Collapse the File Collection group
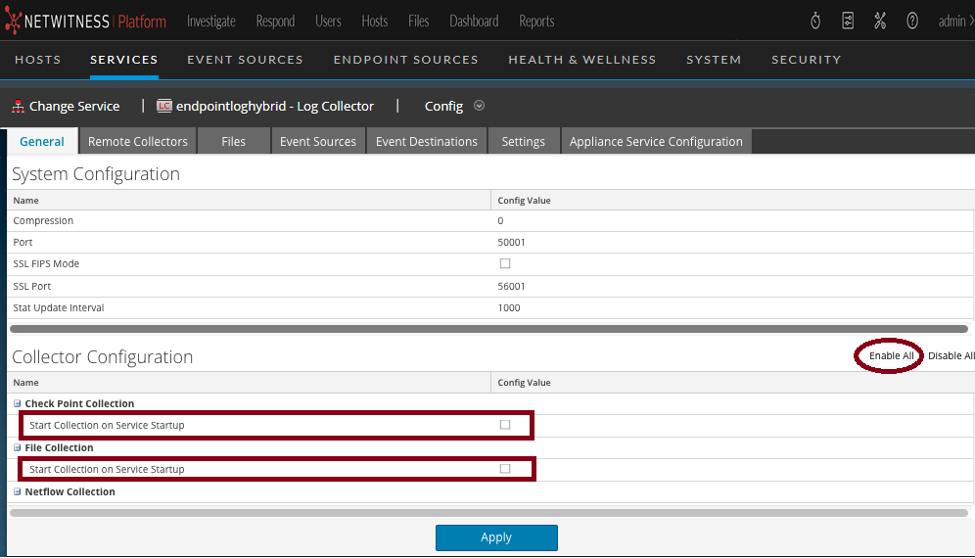975x558 pixels. click(18, 447)
